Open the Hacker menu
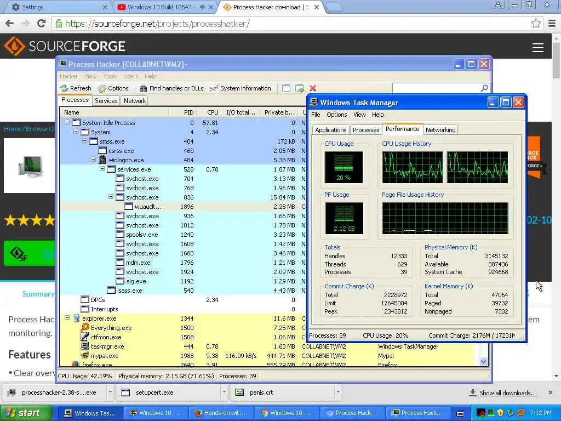The width and height of the screenshot is (561, 421). pos(68,76)
